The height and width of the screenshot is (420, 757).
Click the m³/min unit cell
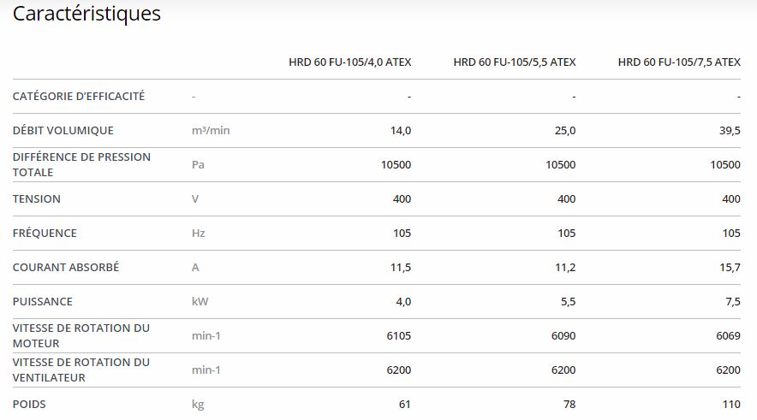tap(211, 130)
